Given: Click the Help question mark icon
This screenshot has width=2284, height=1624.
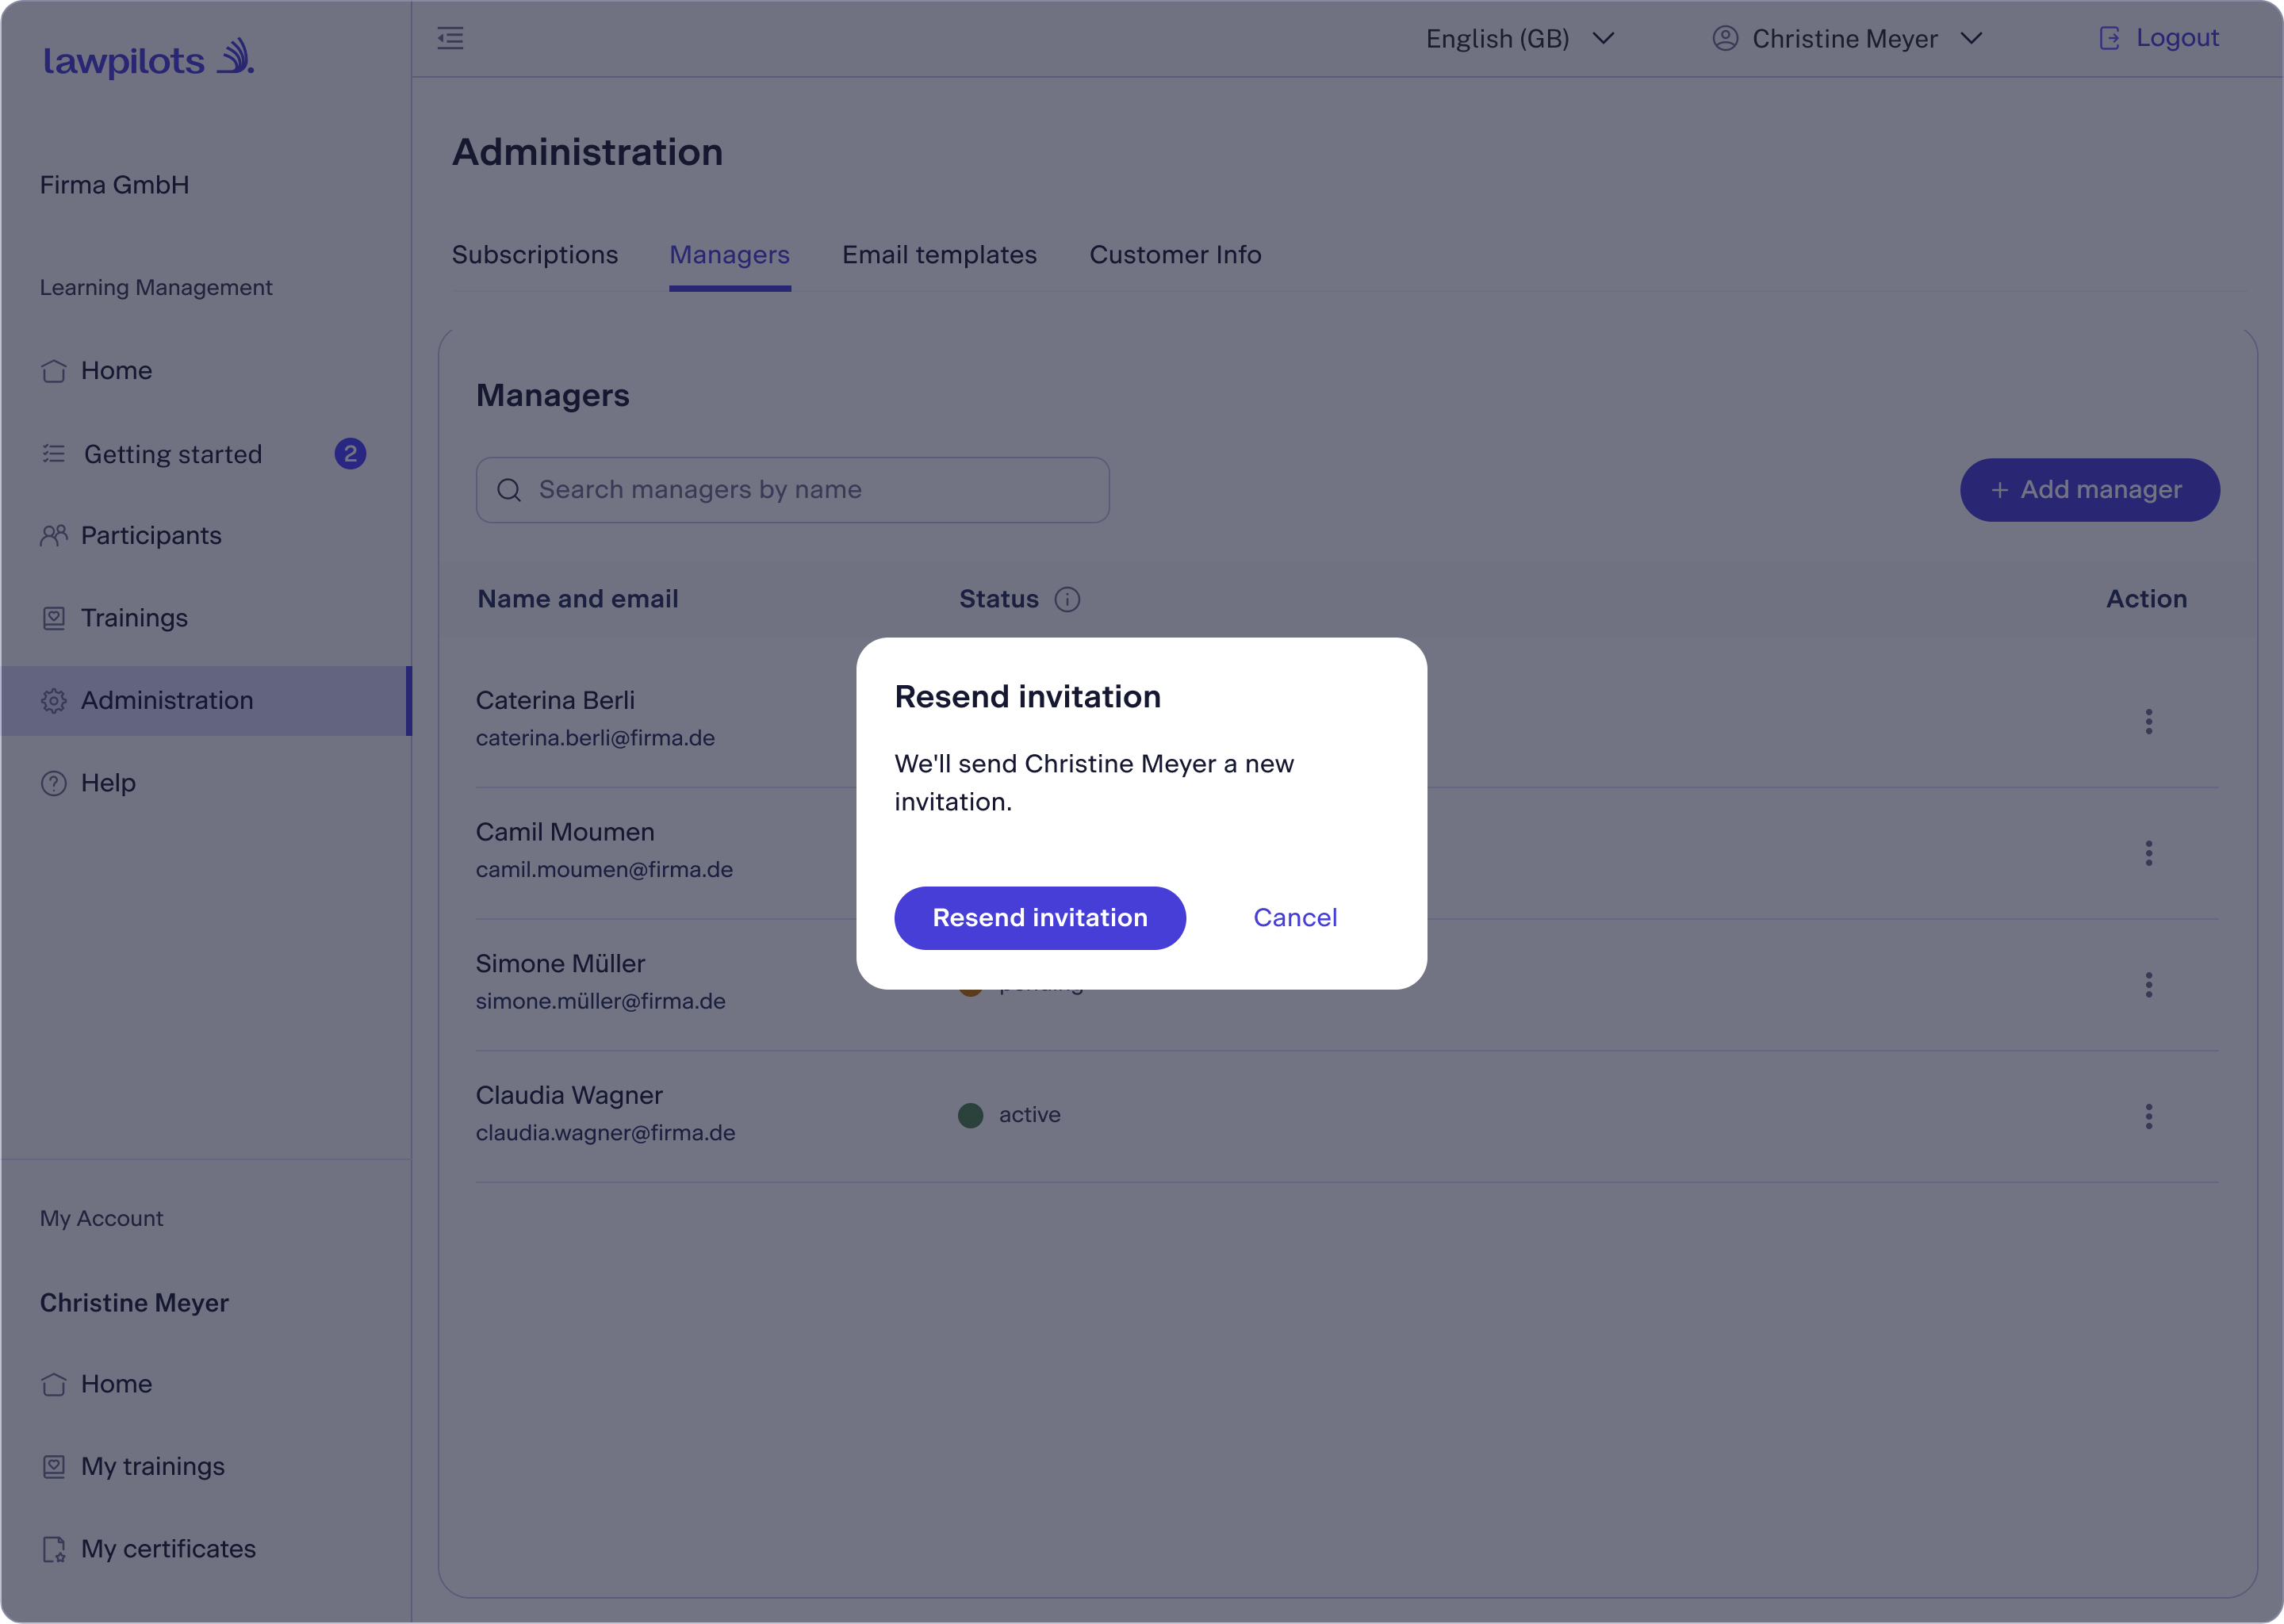Looking at the screenshot, I should point(54,783).
